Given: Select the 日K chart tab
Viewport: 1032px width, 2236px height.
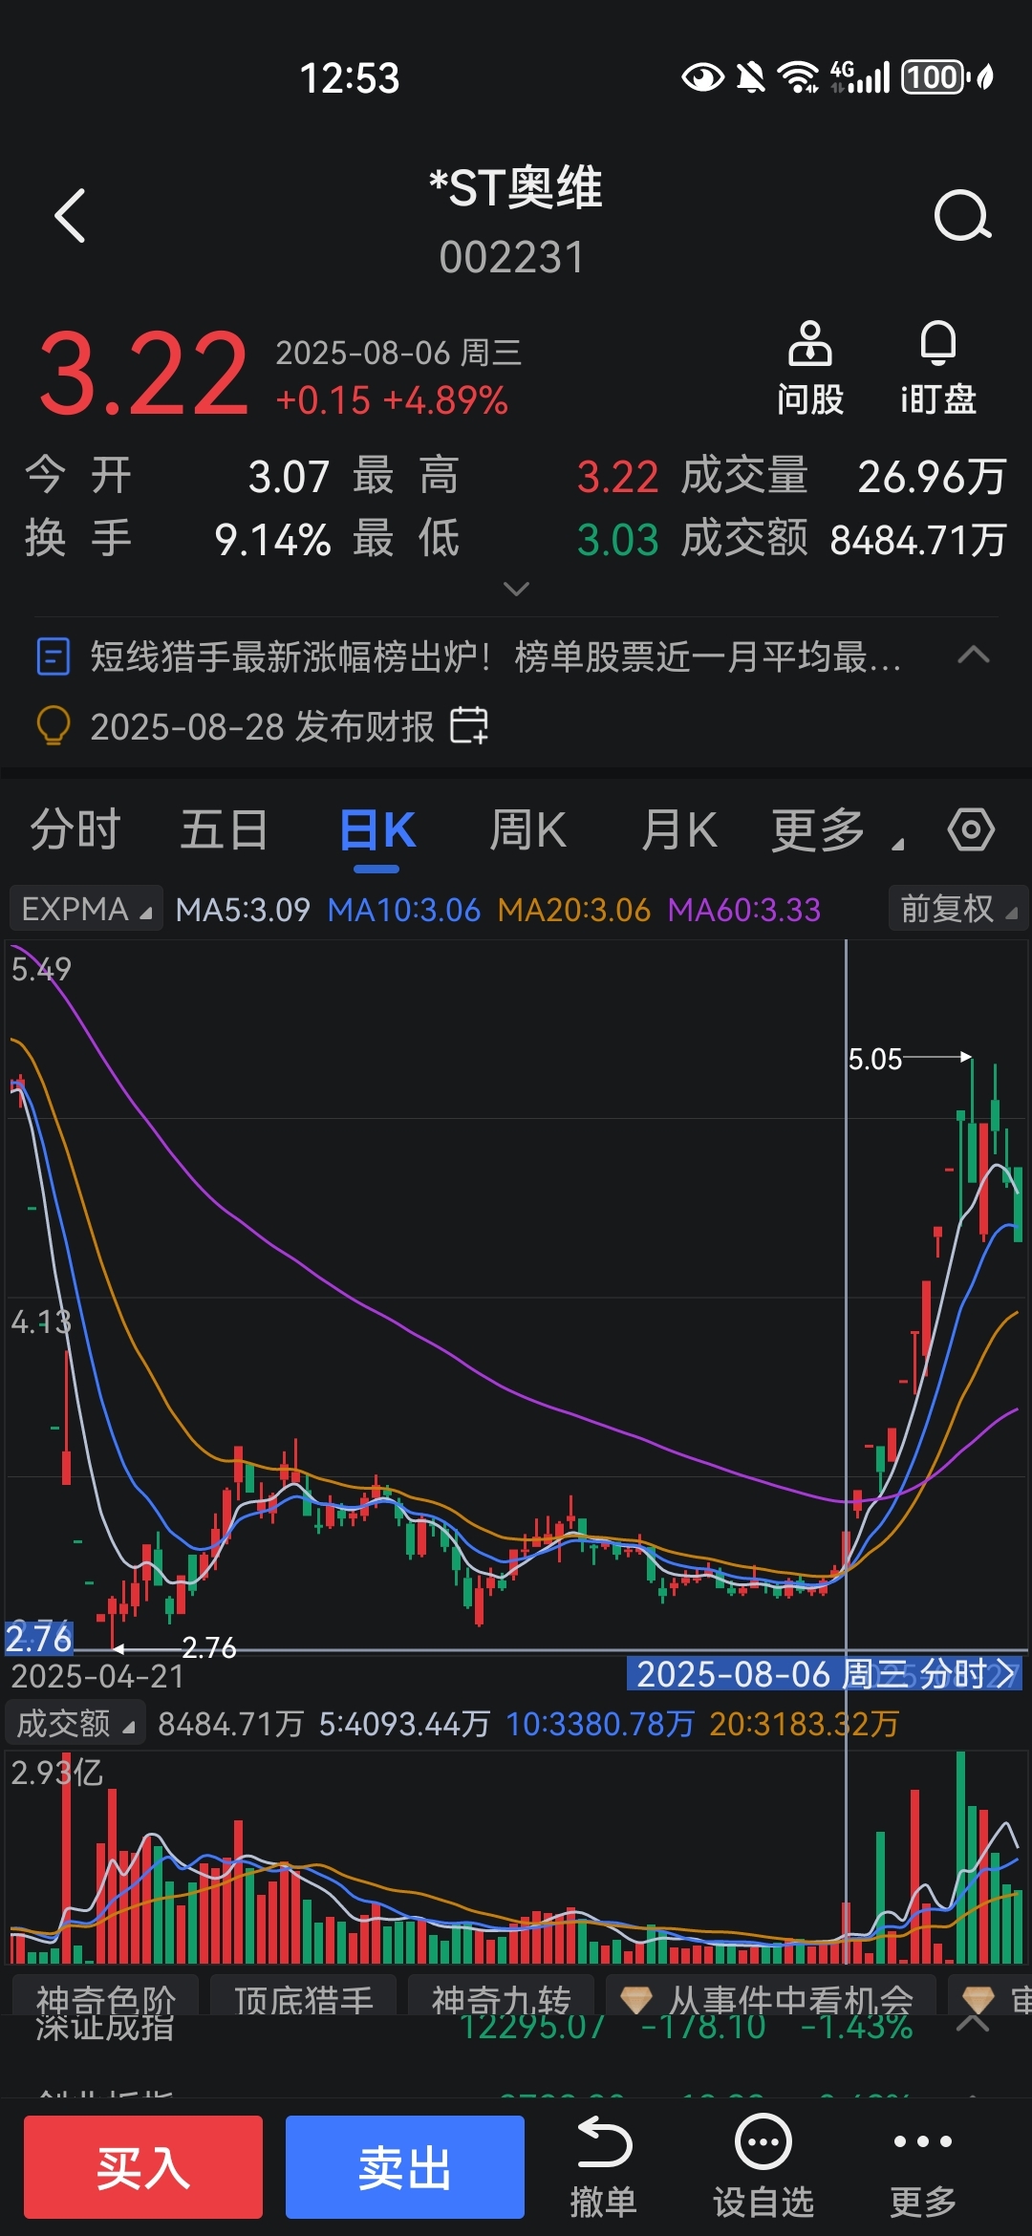Looking at the screenshot, I should point(376,829).
